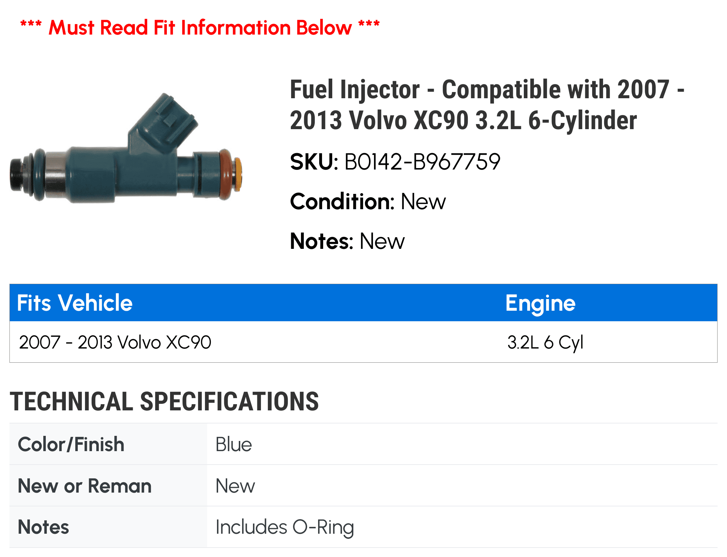Click the SKU number B0142-B967759
This screenshot has width=727, height=557.
pyautogui.click(x=422, y=162)
